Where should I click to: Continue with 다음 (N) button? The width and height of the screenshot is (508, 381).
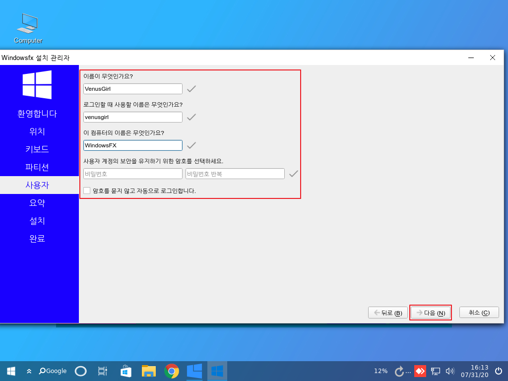(x=431, y=313)
